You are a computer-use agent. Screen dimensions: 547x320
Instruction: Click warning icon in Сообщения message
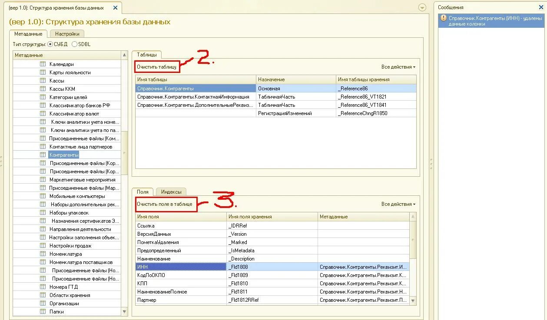point(443,18)
